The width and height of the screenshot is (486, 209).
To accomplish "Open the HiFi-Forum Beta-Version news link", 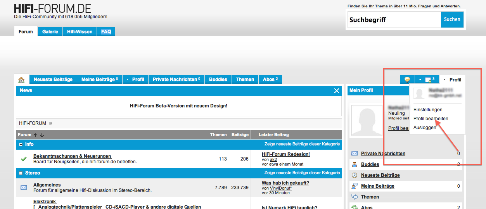I will coord(179,106).
